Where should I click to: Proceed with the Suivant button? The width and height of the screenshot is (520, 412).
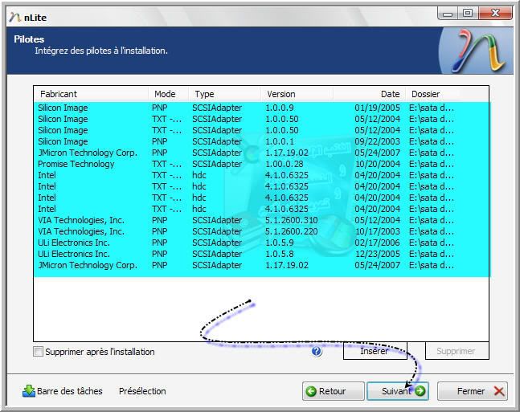[398, 391]
